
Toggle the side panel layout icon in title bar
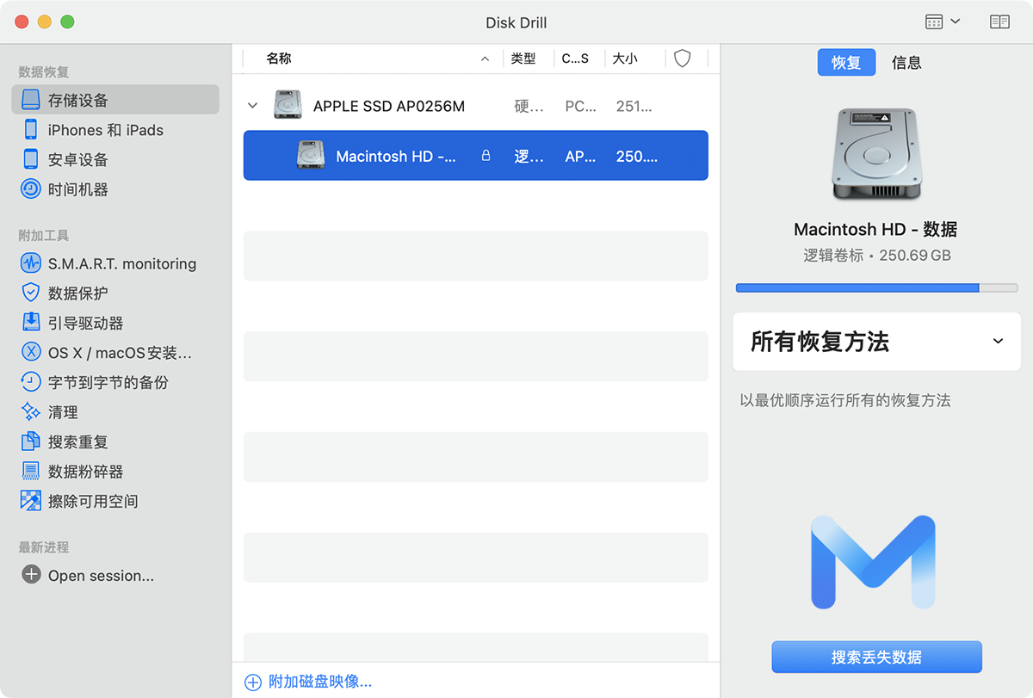pyautogui.click(x=999, y=22)
